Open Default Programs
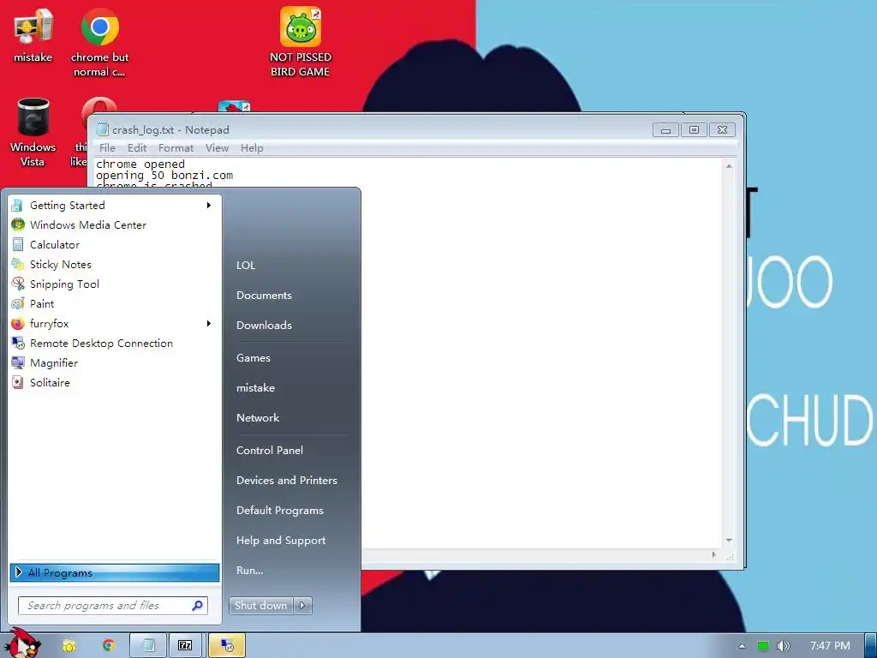The image size is (877, 658). click(x=280, y=511)
